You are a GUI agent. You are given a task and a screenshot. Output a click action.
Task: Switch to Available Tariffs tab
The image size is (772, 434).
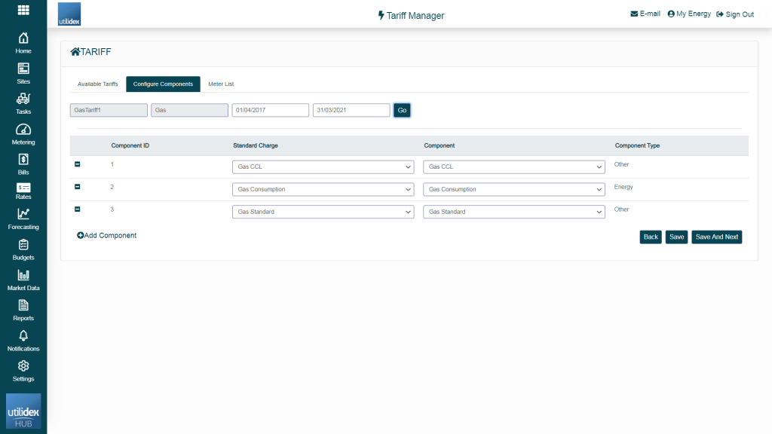pos(98,84)
